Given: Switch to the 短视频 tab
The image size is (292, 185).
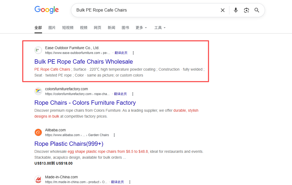Looking at the screenshot, I should click(x=68, y=28).
